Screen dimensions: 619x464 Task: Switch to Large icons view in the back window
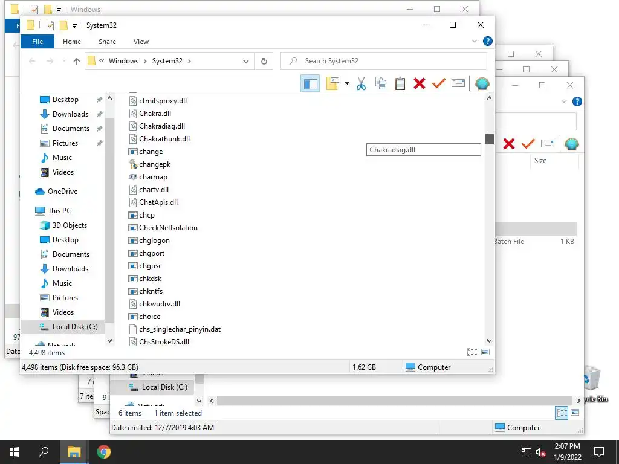pyautogui.click(x=575, y=413)
